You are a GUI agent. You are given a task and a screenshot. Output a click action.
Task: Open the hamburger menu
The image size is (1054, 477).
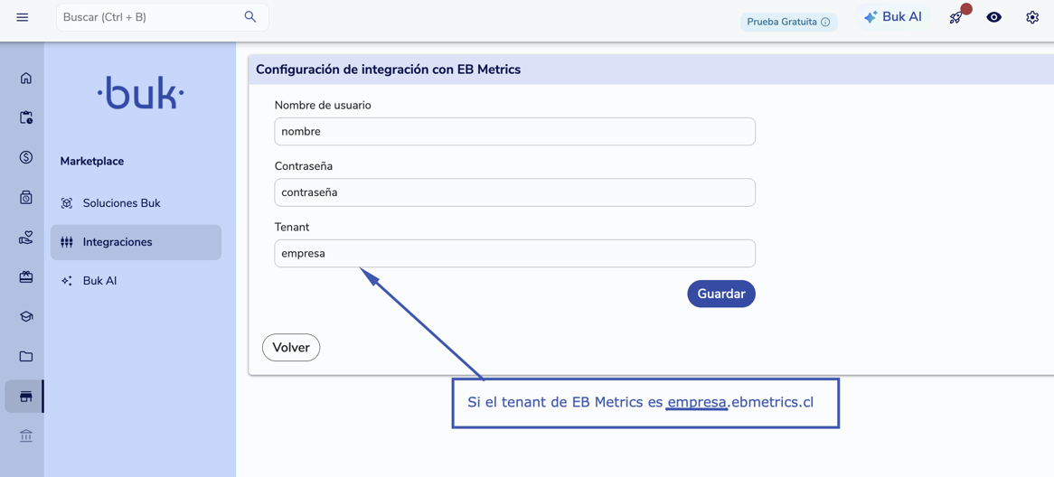pos(23,17)
